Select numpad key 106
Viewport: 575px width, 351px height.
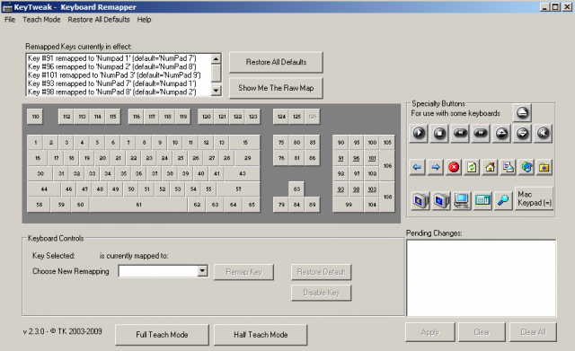387,166
